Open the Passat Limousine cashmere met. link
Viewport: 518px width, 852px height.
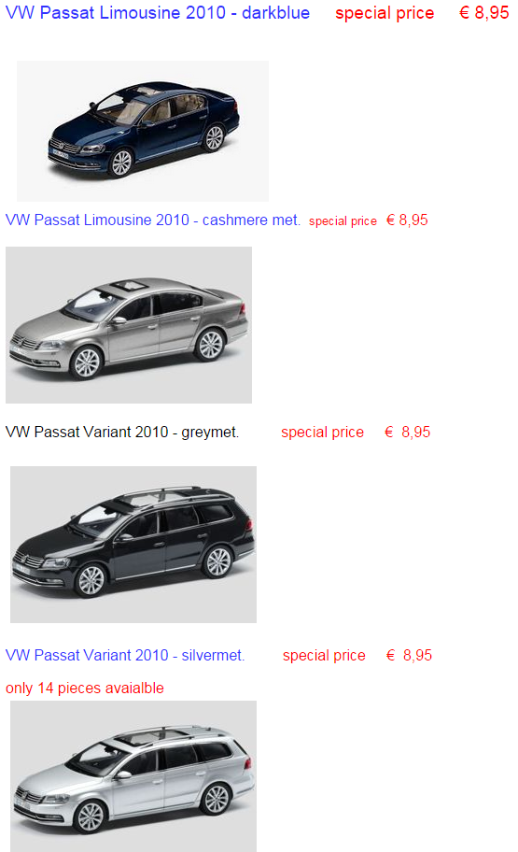152,220
